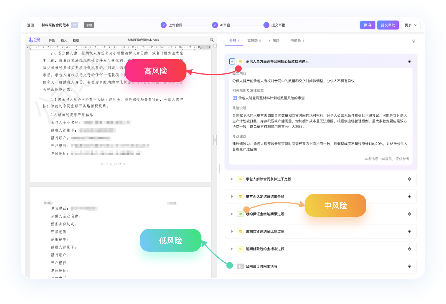Click the 经营范围 line in document
The image size is (446, 304).
click(x=59, y=232)
